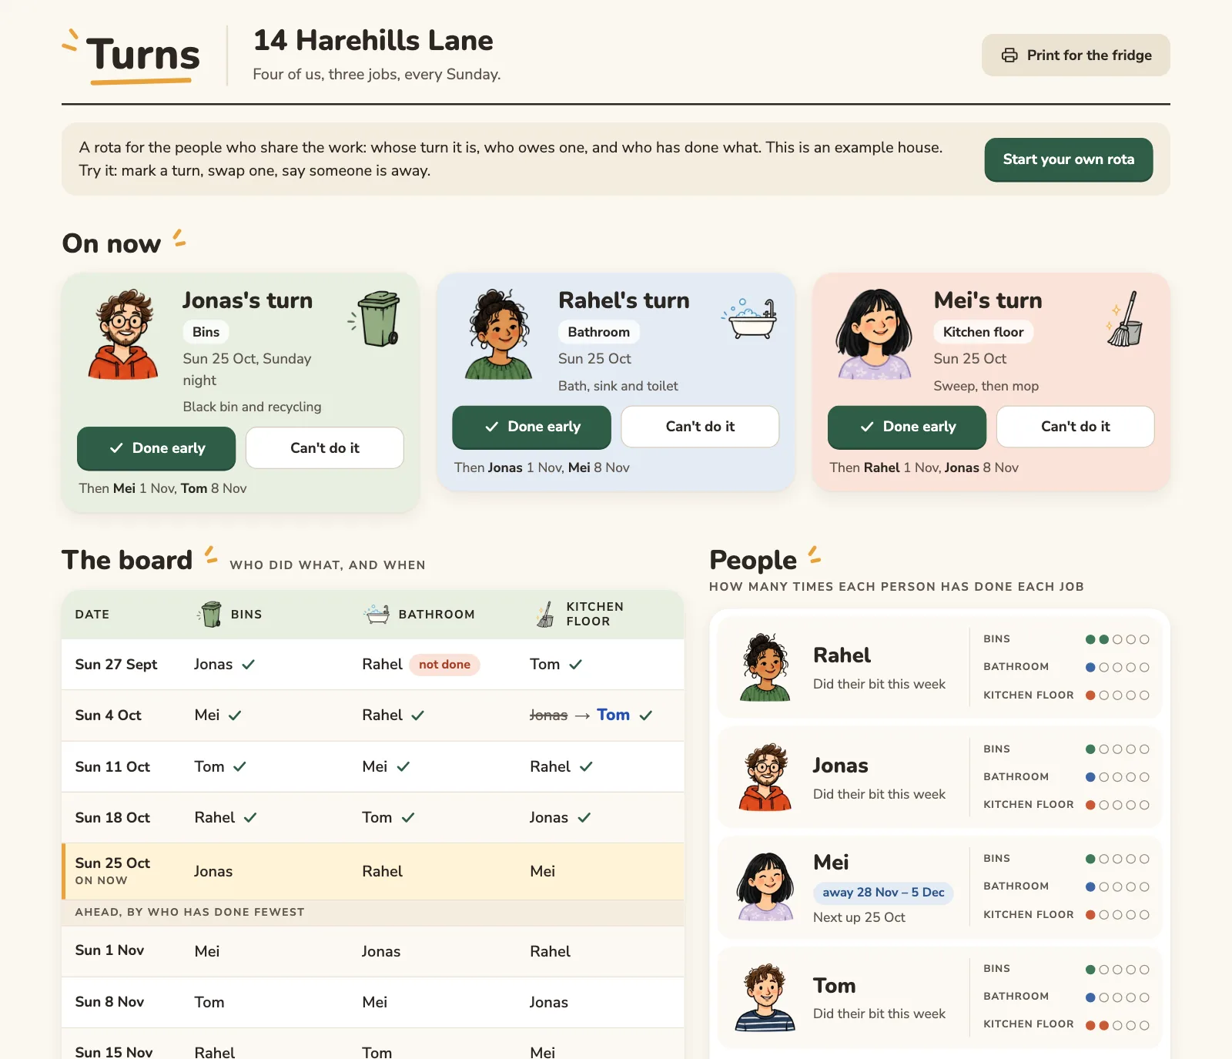Mark Mei's kitchen floor turn Done early

(907, 427)
